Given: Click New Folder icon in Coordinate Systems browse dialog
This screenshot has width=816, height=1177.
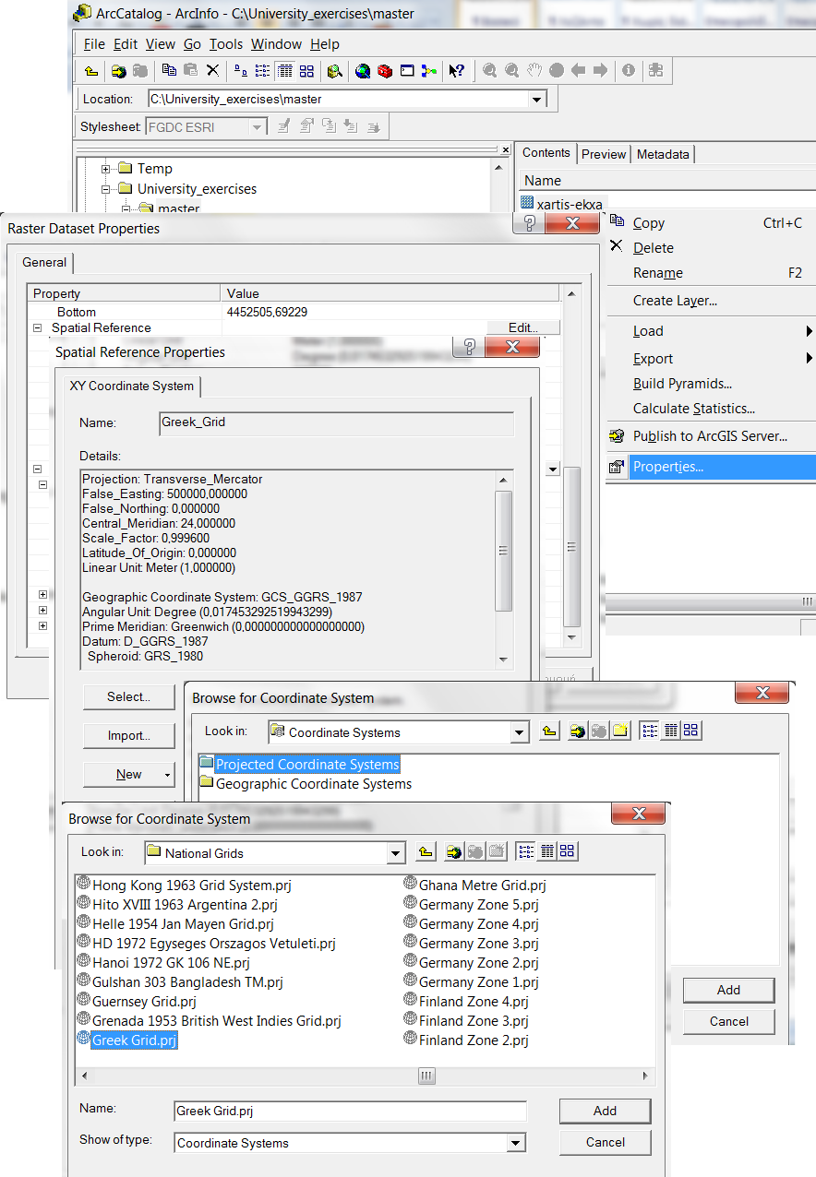Looking at the screenshot, I should click(621, 731).
